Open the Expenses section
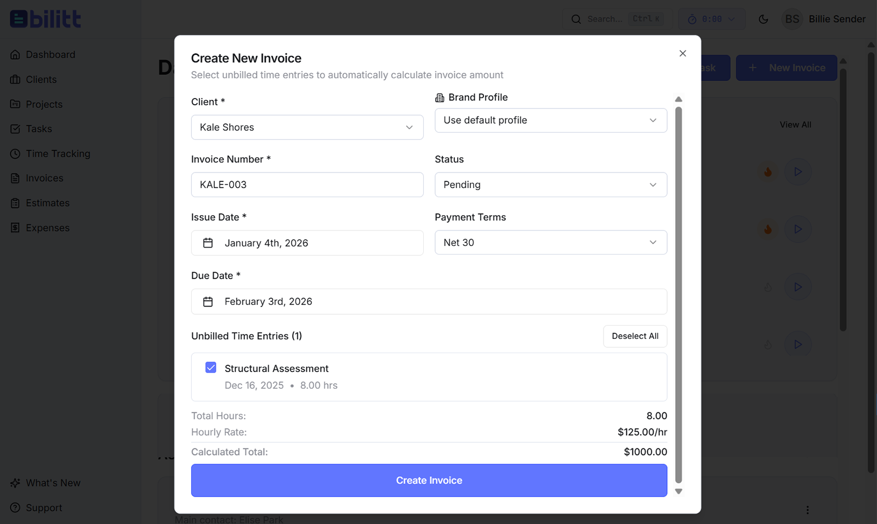877x524 pixels. click(x=47, y=227)
